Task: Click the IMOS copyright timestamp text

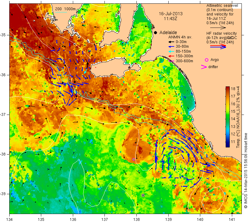Action: click(246, 170)
